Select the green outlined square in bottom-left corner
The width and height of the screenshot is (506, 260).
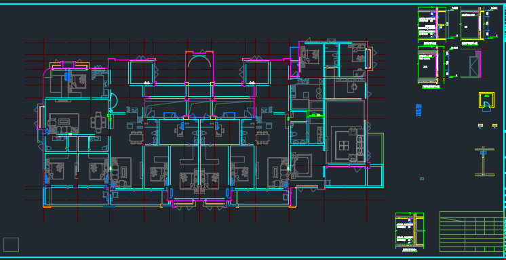coord(11,244)
